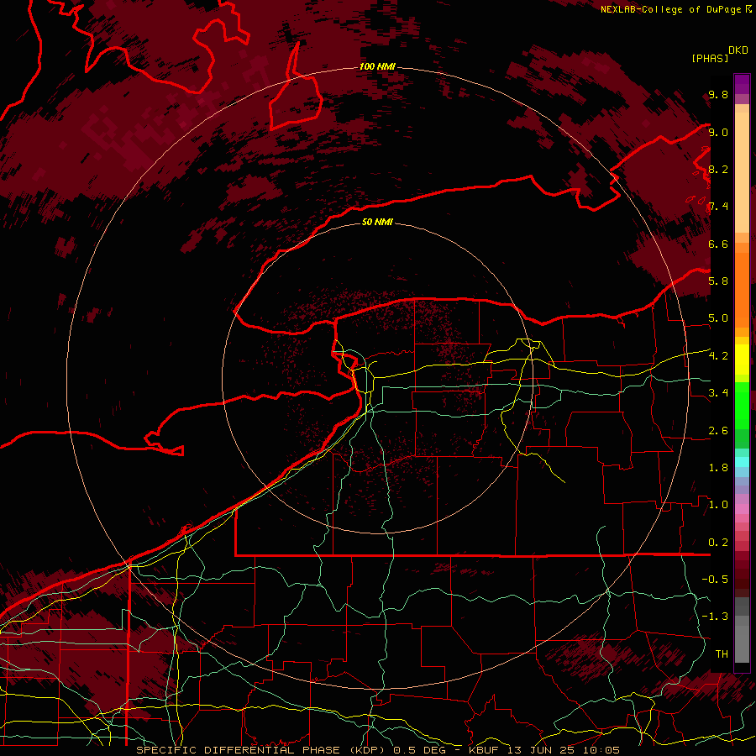The width and height of the screenshot is (756, 756).
Task: Click the -1.3 scale value
Action: pos(715,617)
